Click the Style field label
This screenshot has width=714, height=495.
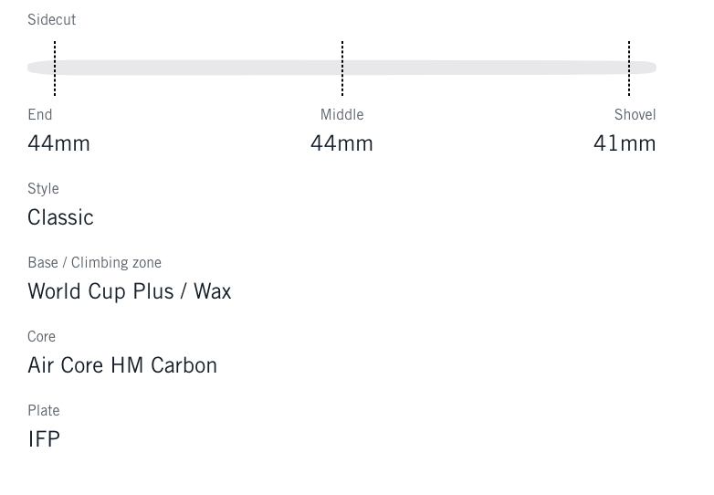click(x=43, y=189)
